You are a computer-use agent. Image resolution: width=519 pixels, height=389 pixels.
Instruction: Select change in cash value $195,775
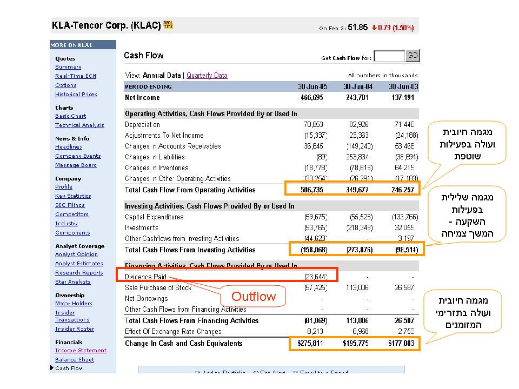[356, 344]
